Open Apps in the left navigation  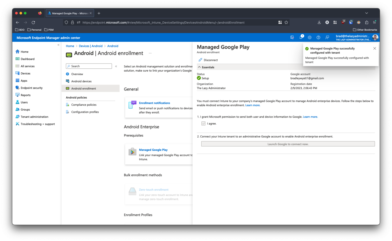click(21, 81)
